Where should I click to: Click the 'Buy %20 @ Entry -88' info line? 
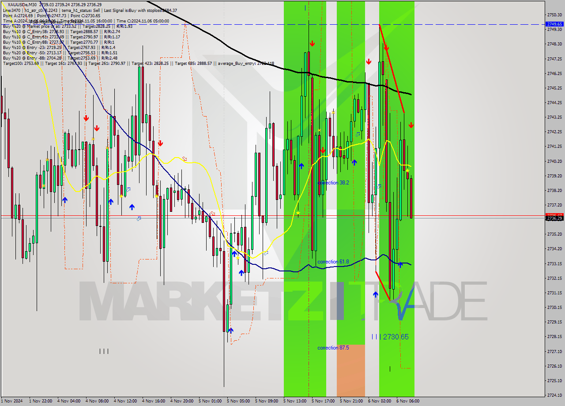point(60,58)
